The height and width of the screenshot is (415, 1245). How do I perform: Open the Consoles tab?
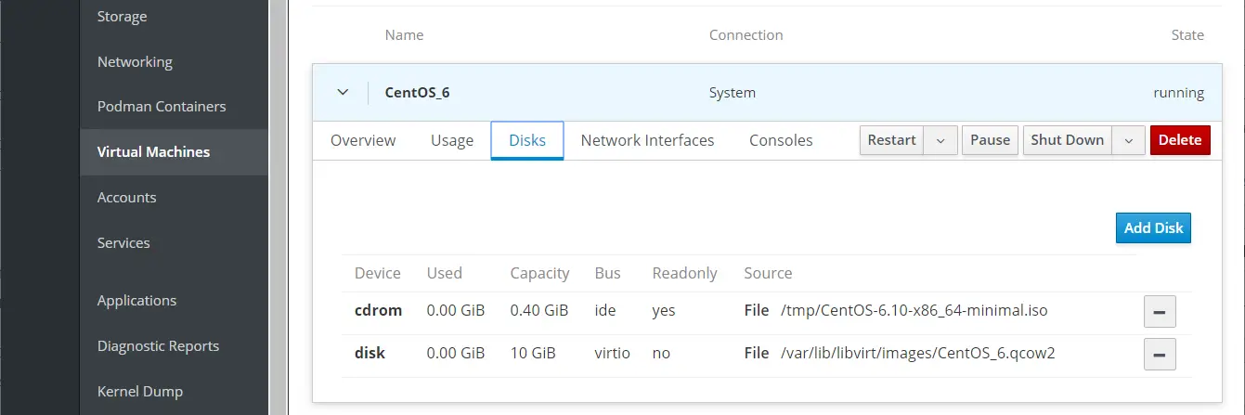pyautogui.click(x=781, y=140)
